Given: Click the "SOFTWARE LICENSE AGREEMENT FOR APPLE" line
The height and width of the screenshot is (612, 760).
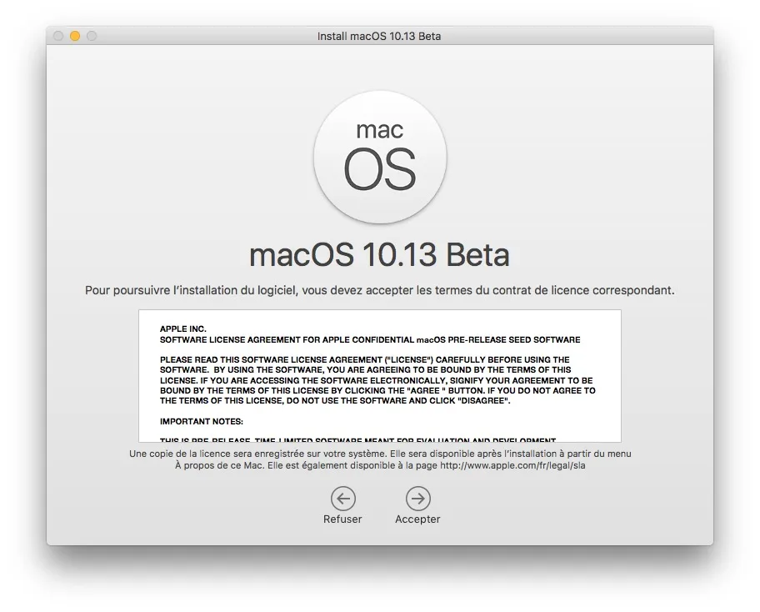Looking at the screenshot, I should click(x=370, y=339).
